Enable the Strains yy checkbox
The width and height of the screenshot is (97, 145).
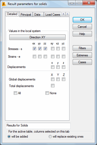click(40, 57)
